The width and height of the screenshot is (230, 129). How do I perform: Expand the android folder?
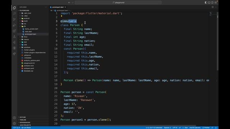[x=27, y=18]
